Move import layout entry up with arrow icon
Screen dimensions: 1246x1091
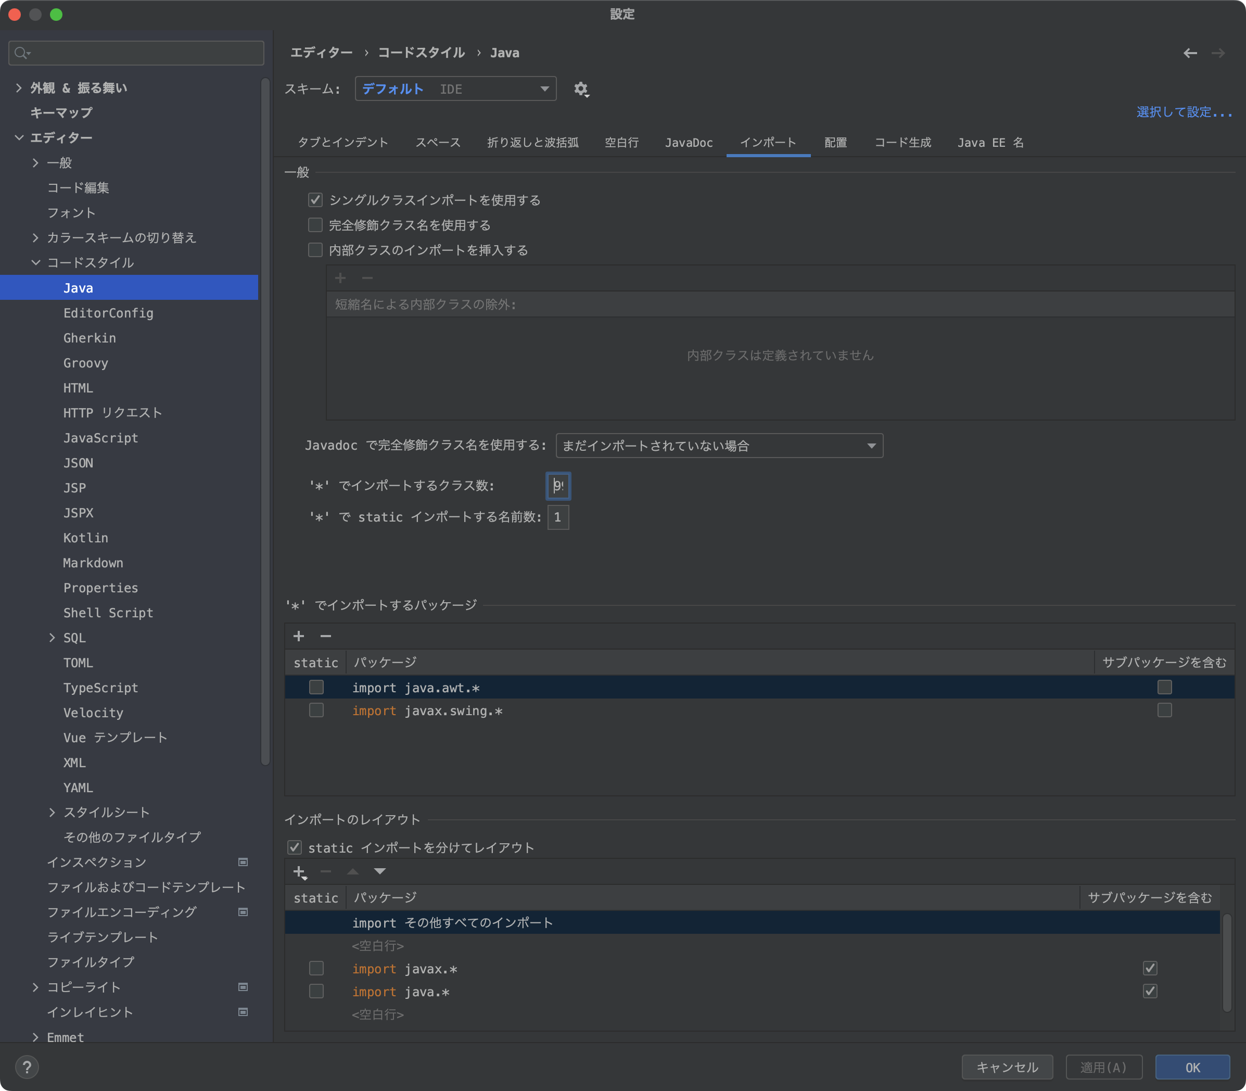pos(352,871)
